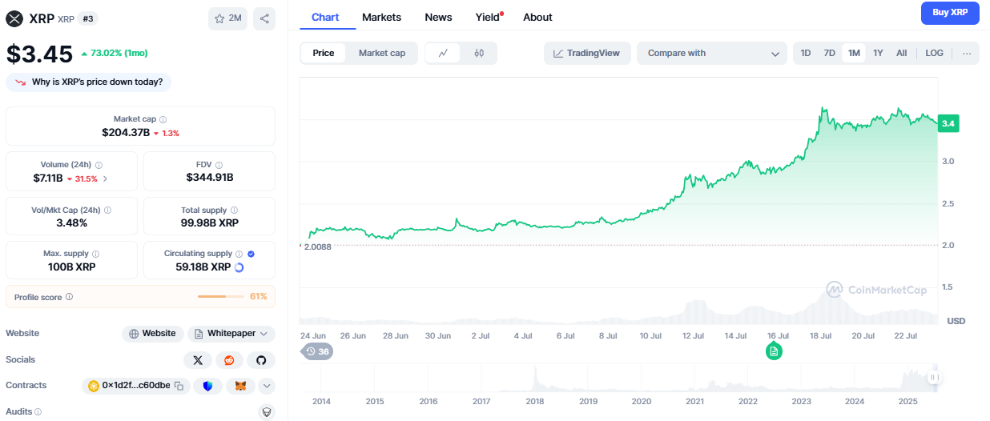Screen dimensions: 990x421
Task: Expand the Whitepaper dropdown
Action: pyautogui.click(x=231, y=334)
